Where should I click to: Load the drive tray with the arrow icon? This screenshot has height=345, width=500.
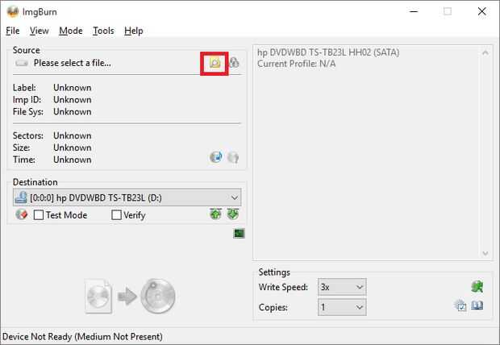(x=216, y=214)
